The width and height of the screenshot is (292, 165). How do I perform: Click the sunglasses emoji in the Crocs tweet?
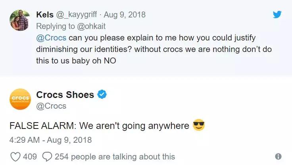pos(198,126)
